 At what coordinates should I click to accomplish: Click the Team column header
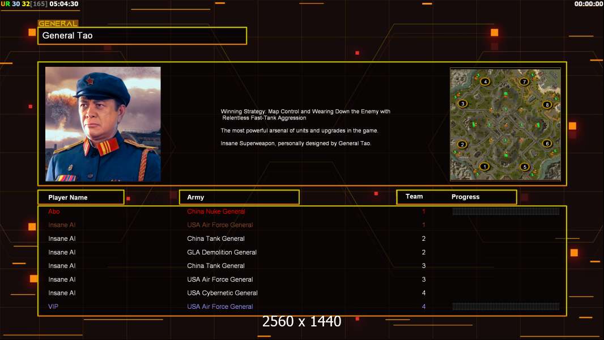pyautogui.click(x=414, y=197)
